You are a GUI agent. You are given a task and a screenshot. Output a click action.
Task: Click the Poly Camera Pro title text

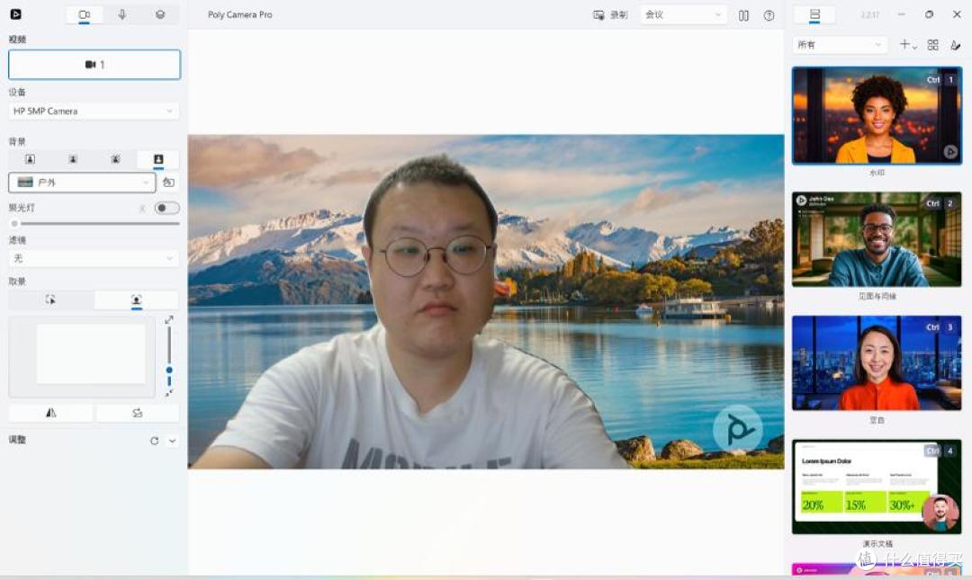[x=240, y=15]
